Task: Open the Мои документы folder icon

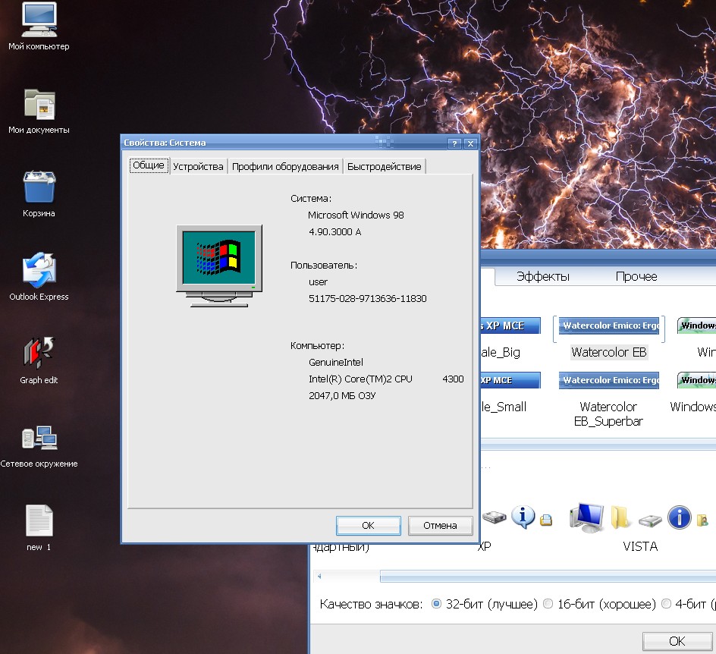Action: click(x=39, y=104)
